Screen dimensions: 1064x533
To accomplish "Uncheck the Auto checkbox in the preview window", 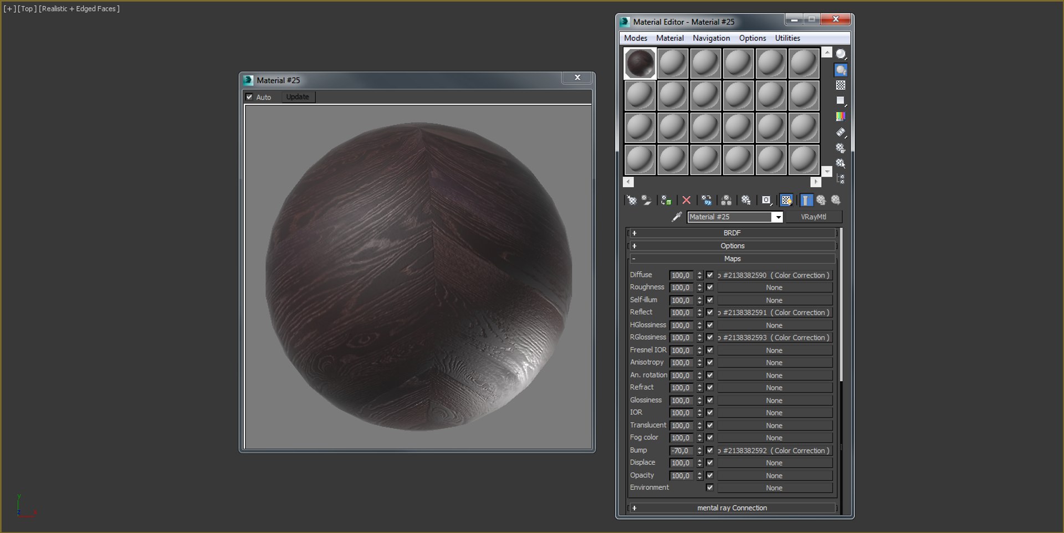I will [249, 97].
